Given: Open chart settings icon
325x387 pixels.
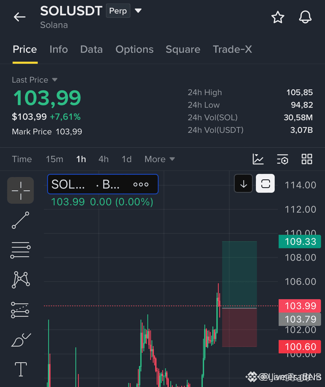Looking at the screenshot, I should point(283,159).
